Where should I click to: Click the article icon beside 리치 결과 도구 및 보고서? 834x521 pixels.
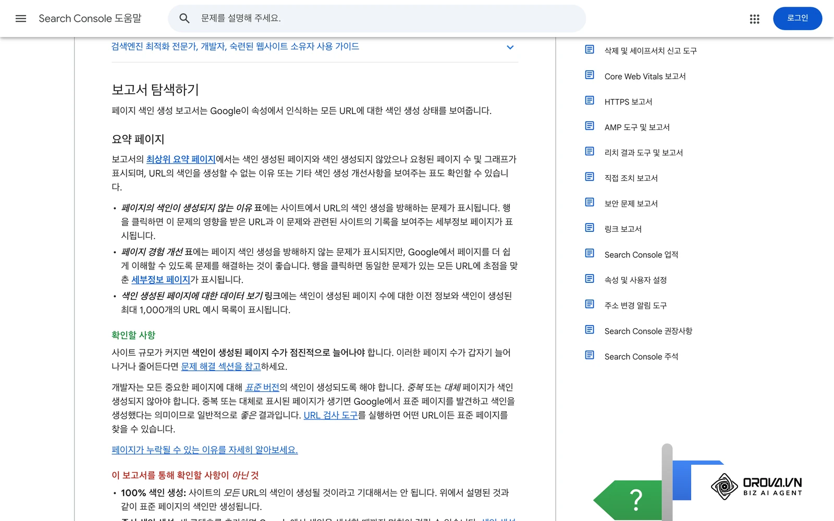[590, 152]
